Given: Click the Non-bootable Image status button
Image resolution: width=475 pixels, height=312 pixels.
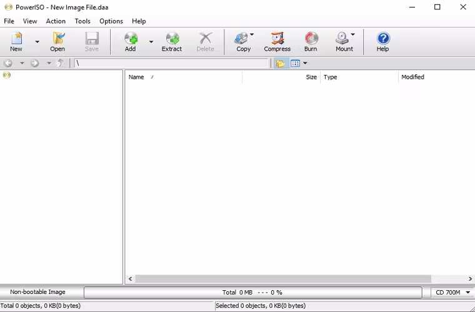Looking at the screenshot, I should coord(38,292).
